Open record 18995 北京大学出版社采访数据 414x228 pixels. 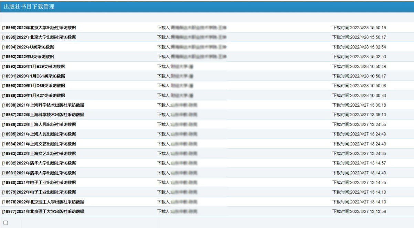click(39, 37)
